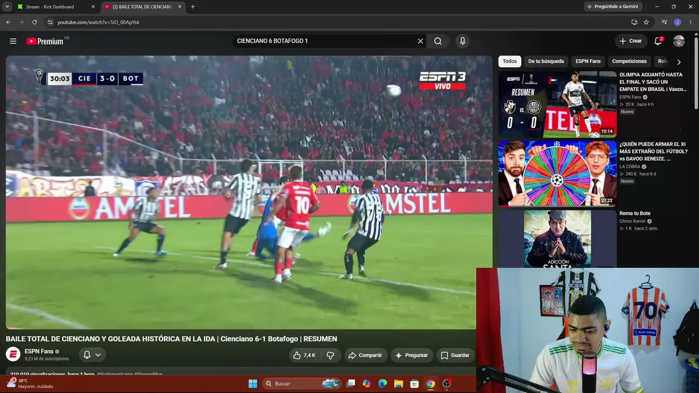Dislike the Cienciano video
The image size is (699, 393).
pyautogui.click(x=330, y=355)
